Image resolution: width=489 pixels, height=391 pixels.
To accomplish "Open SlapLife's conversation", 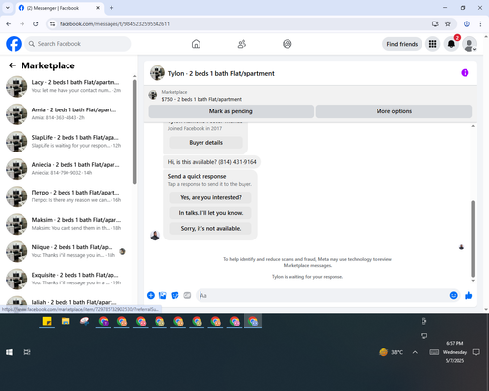I will (67, 142).
